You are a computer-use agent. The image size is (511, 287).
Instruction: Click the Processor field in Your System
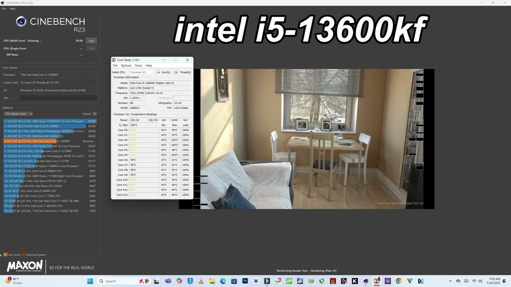coord(58,75)
